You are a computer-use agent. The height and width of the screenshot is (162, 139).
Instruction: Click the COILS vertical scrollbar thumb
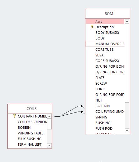tap(49, 124)
